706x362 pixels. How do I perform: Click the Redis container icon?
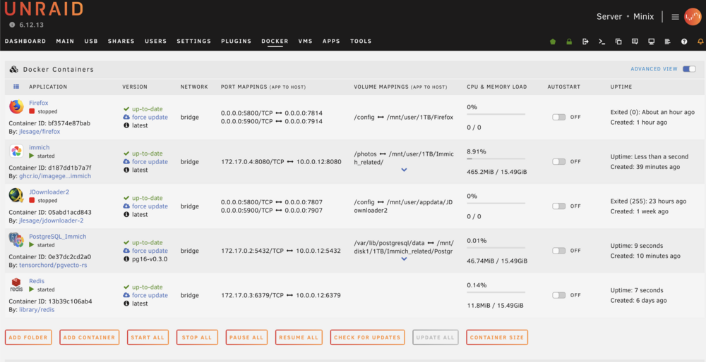(16, 285)
